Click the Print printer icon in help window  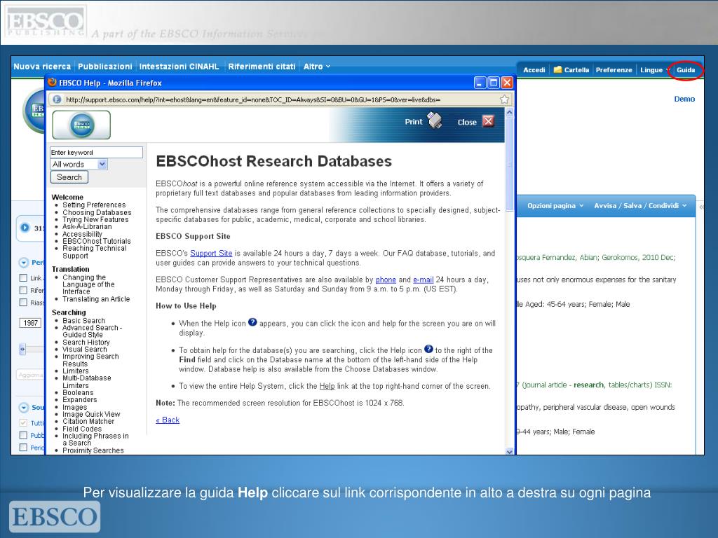click(x=434, y=120)
